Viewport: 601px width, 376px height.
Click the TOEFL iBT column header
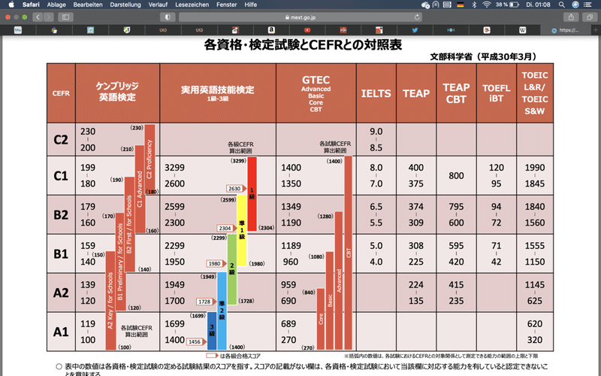[496, 93]
